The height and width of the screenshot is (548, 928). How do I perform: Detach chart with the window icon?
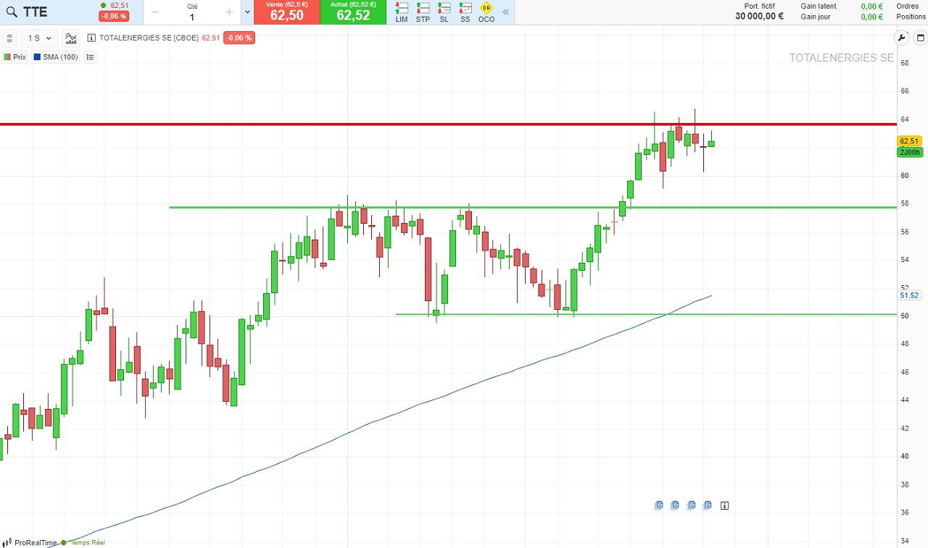[x=920, y=38]
